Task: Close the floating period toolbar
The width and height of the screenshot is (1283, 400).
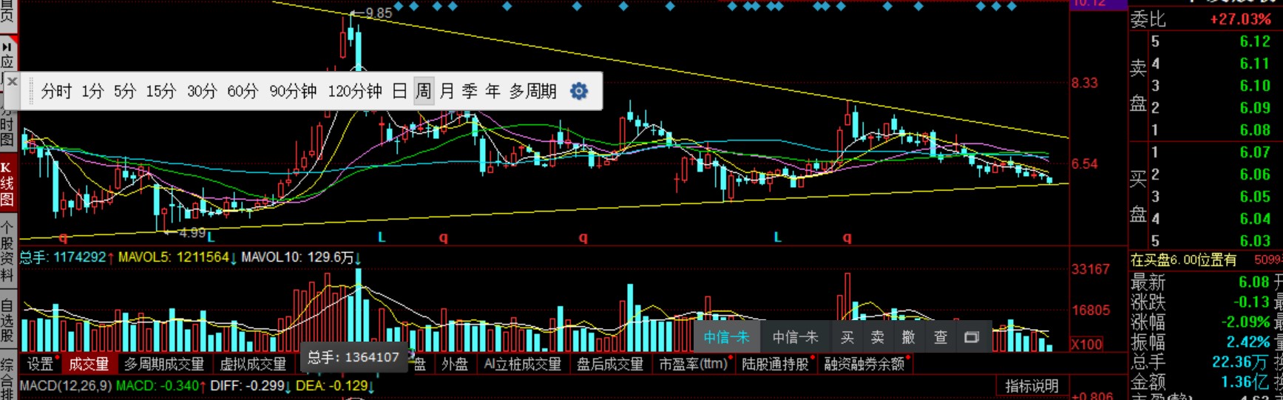Action: [x=11, y=81]
